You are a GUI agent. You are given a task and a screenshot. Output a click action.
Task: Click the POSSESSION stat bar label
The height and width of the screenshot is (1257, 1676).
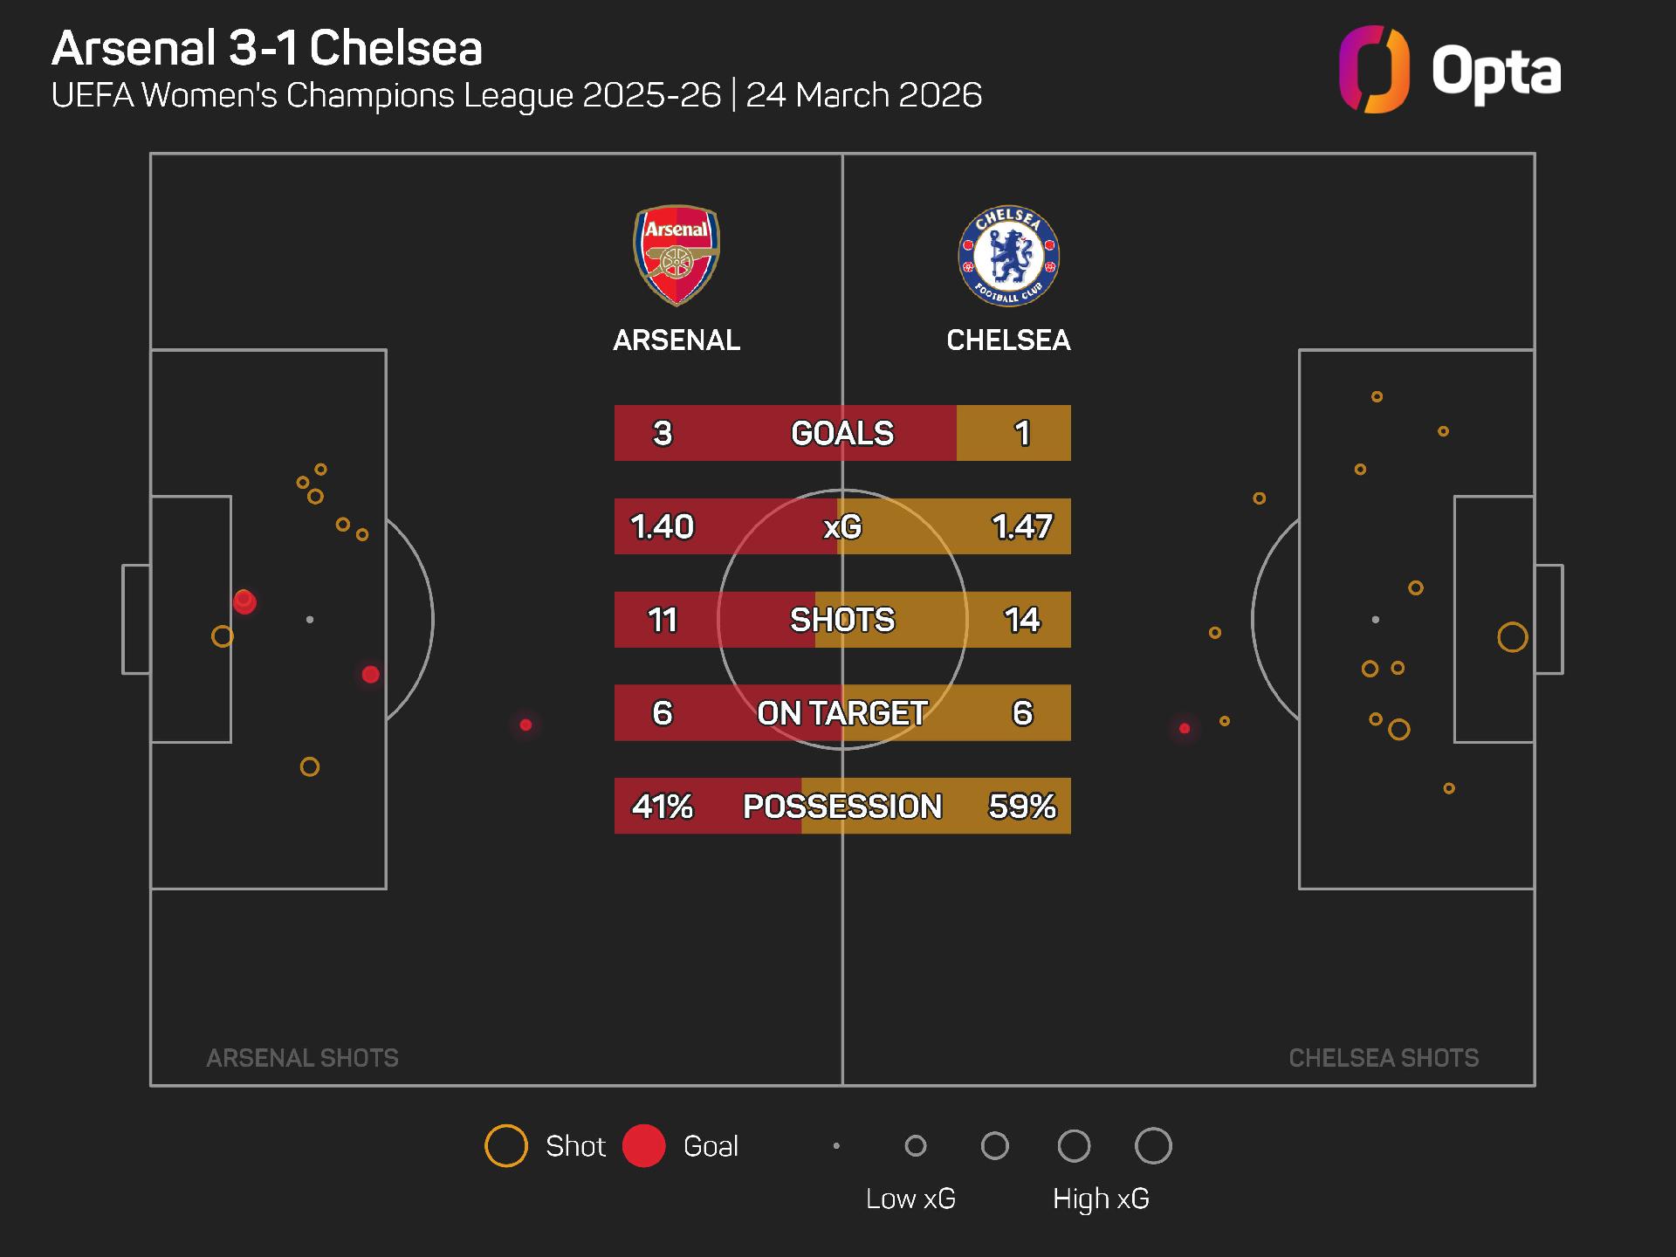(x=841, y=807)
